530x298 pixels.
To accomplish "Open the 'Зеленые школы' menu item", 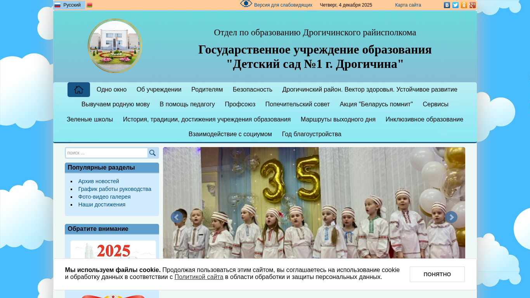I will coord(90,120).
